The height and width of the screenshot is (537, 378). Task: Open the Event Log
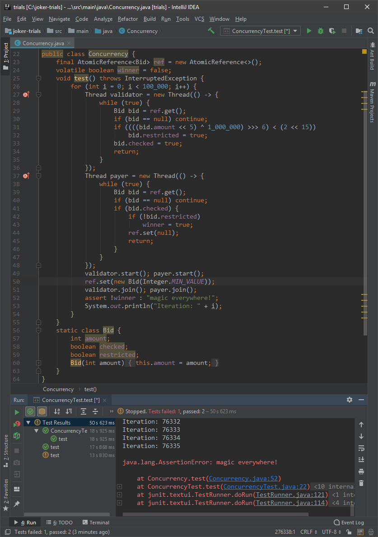(x=349, y=522)
